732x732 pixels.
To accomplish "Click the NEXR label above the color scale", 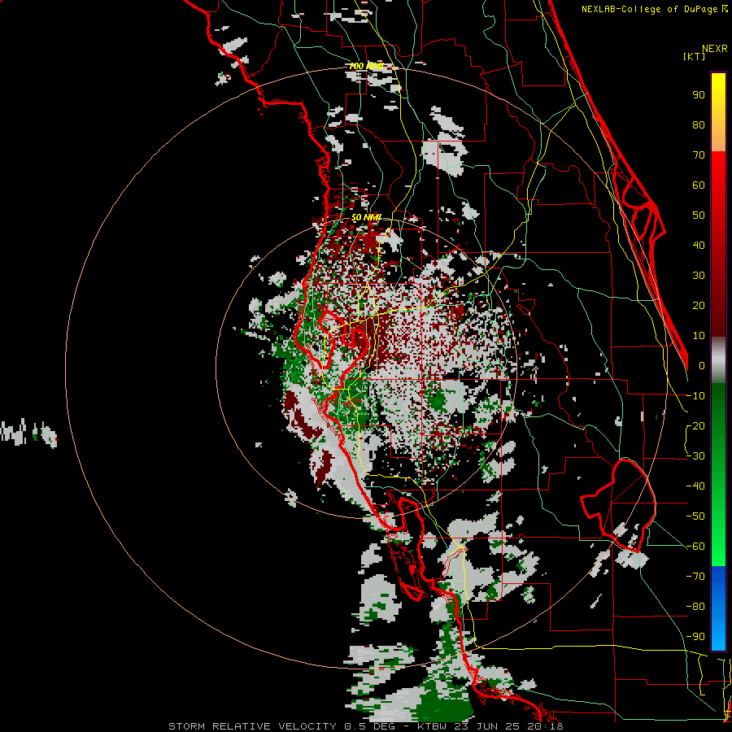I will tap(715, 49).
